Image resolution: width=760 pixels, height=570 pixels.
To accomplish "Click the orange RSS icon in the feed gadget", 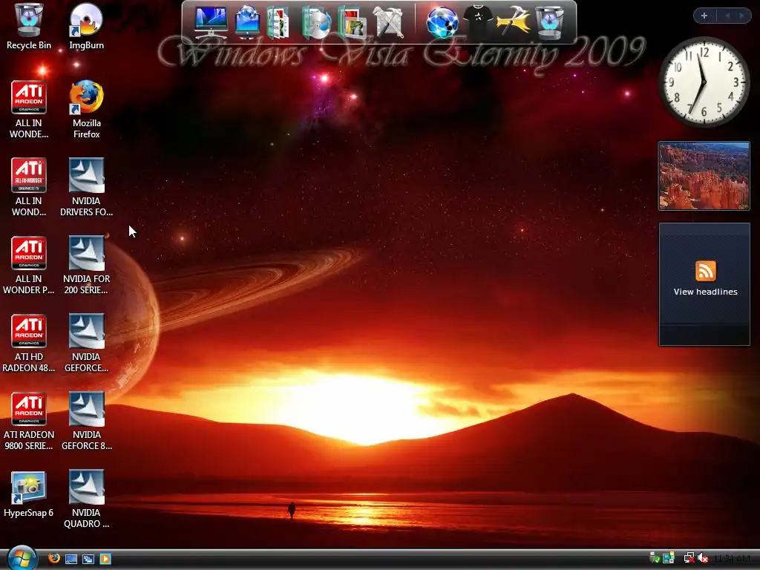I will [705, 270].
